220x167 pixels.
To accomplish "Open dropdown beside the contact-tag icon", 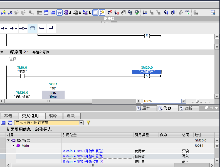I will (90, 13).
